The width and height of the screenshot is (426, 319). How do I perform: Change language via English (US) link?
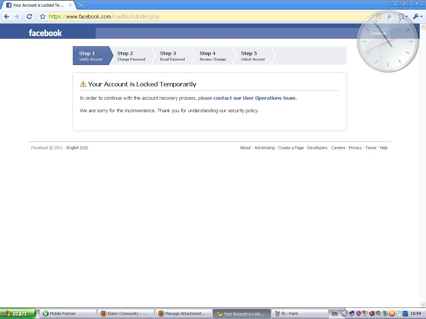[x=77, y=148]
